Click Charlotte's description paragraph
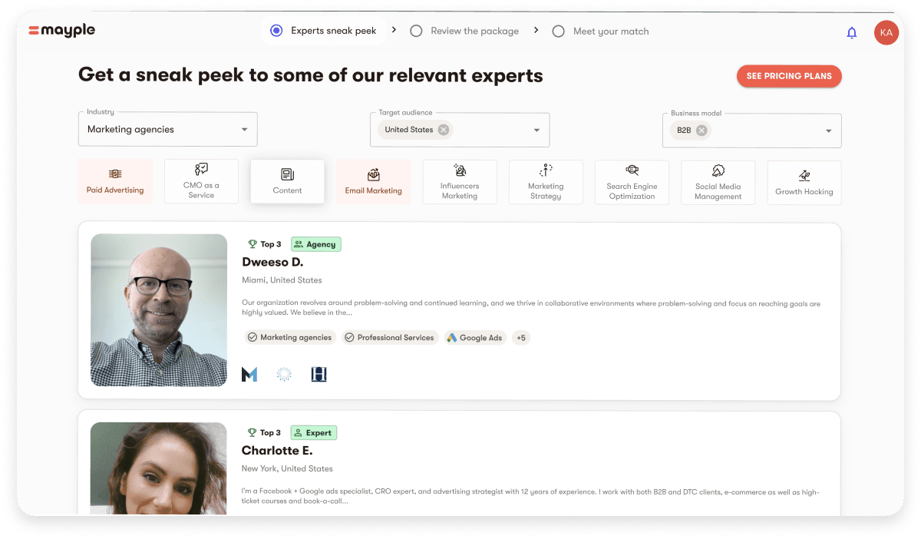The height and width of the screenshot is (539, 921). pyautogui.click(x=529, y=496)
